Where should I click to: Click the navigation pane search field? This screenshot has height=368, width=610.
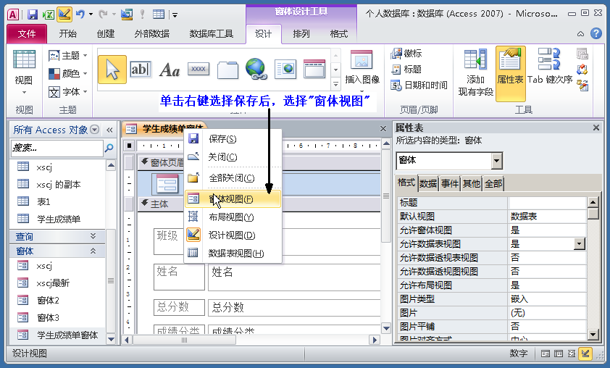point(57,148)
